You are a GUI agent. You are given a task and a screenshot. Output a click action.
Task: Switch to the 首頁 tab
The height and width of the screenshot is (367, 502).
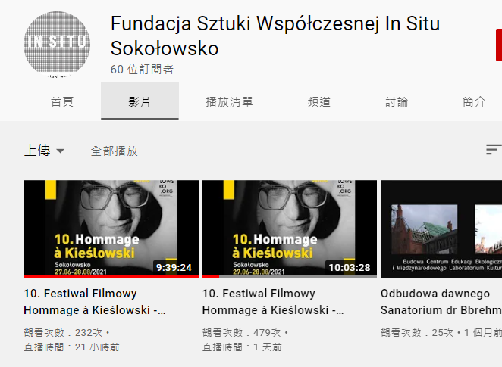click(x=62, y=101)
